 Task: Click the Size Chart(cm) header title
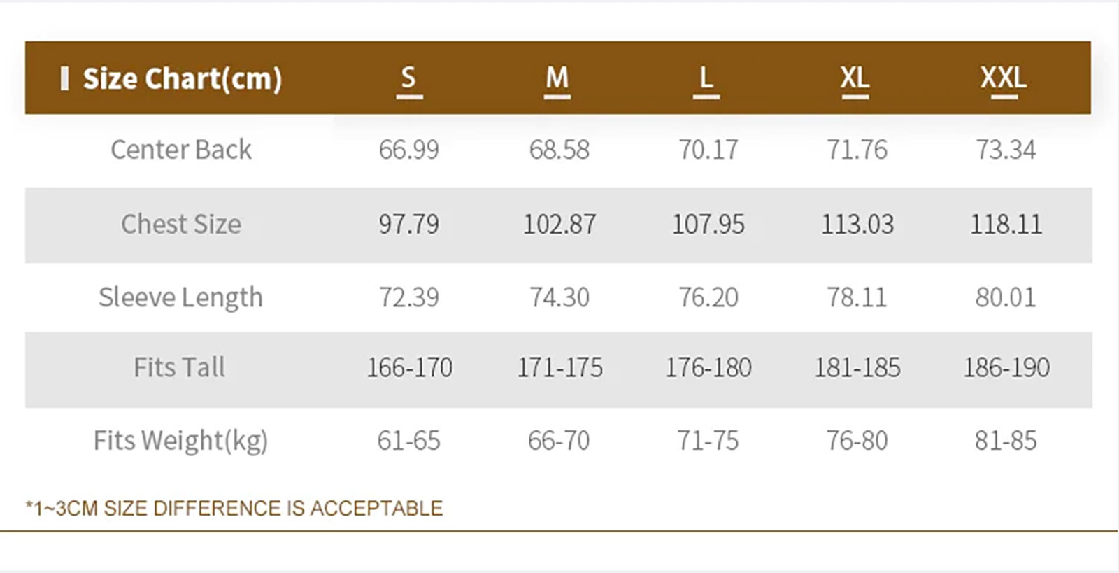point(182,78)
